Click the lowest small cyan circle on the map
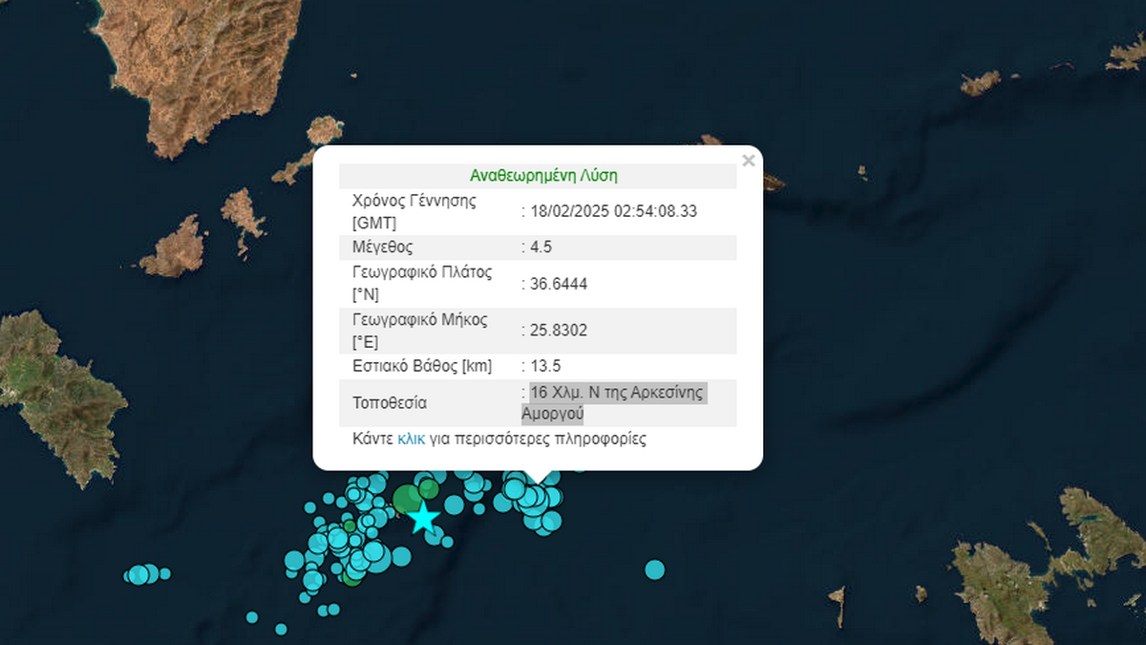This screenshot has width=1146, height=645. pos(281,629)
